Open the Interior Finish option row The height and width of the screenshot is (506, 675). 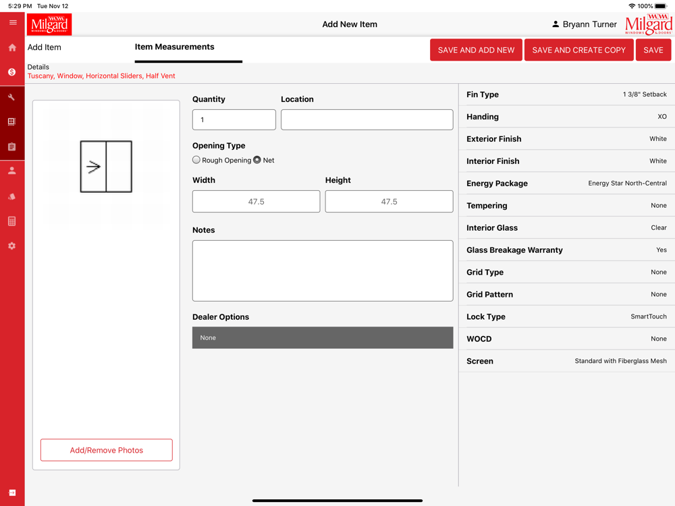566,161
